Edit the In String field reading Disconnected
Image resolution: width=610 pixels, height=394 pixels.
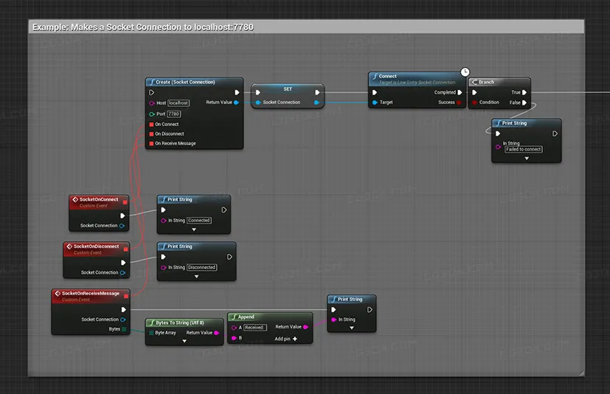pos(202,268)
